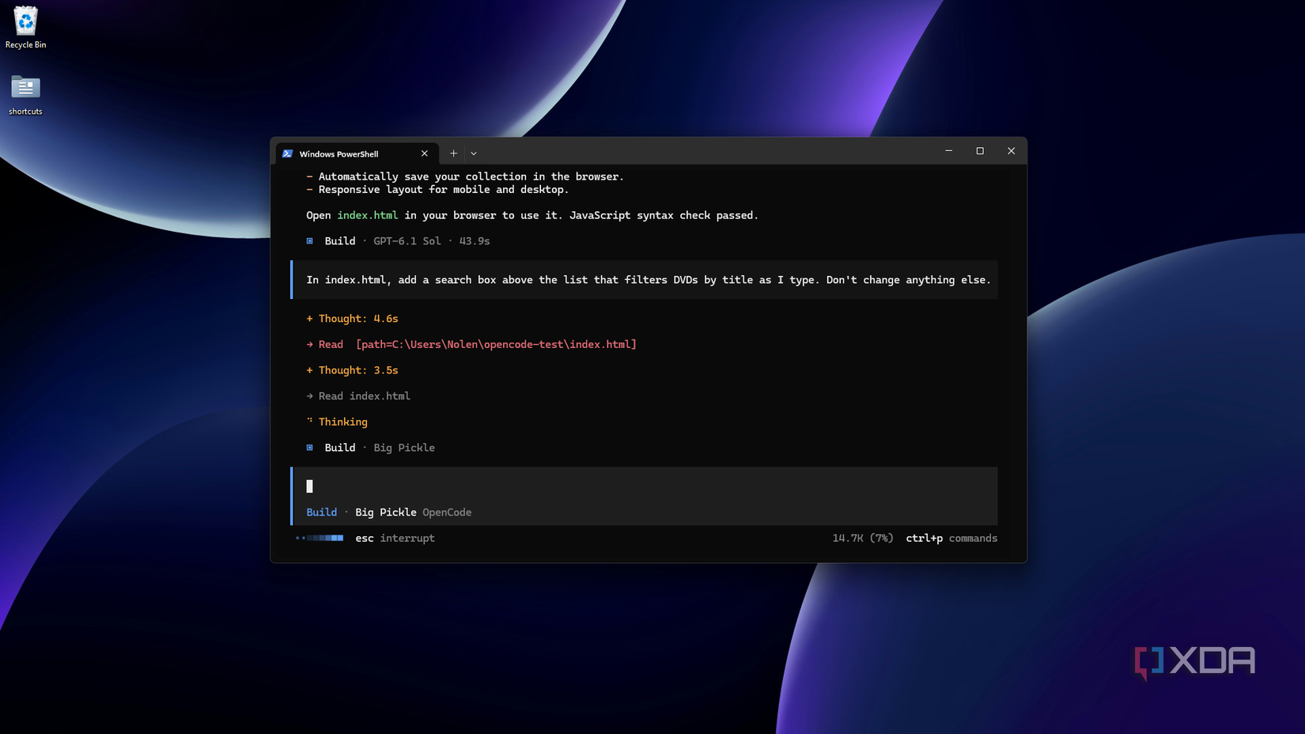The width and height of the screenshot is (1305, 734).
Task: Maximize the PowerShell window
Action: (x=980, y=151)
